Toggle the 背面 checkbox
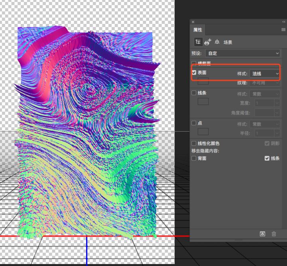Image resolution: width=287 pixels, height=266 pixels. pyautogui.click(x=194, y=158)
